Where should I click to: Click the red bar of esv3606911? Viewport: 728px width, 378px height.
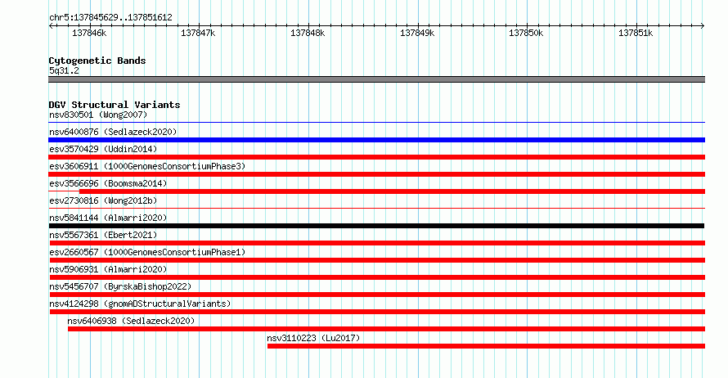(376, 174)
